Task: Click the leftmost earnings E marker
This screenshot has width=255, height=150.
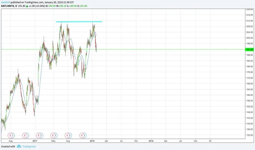Action: [10, 135]
